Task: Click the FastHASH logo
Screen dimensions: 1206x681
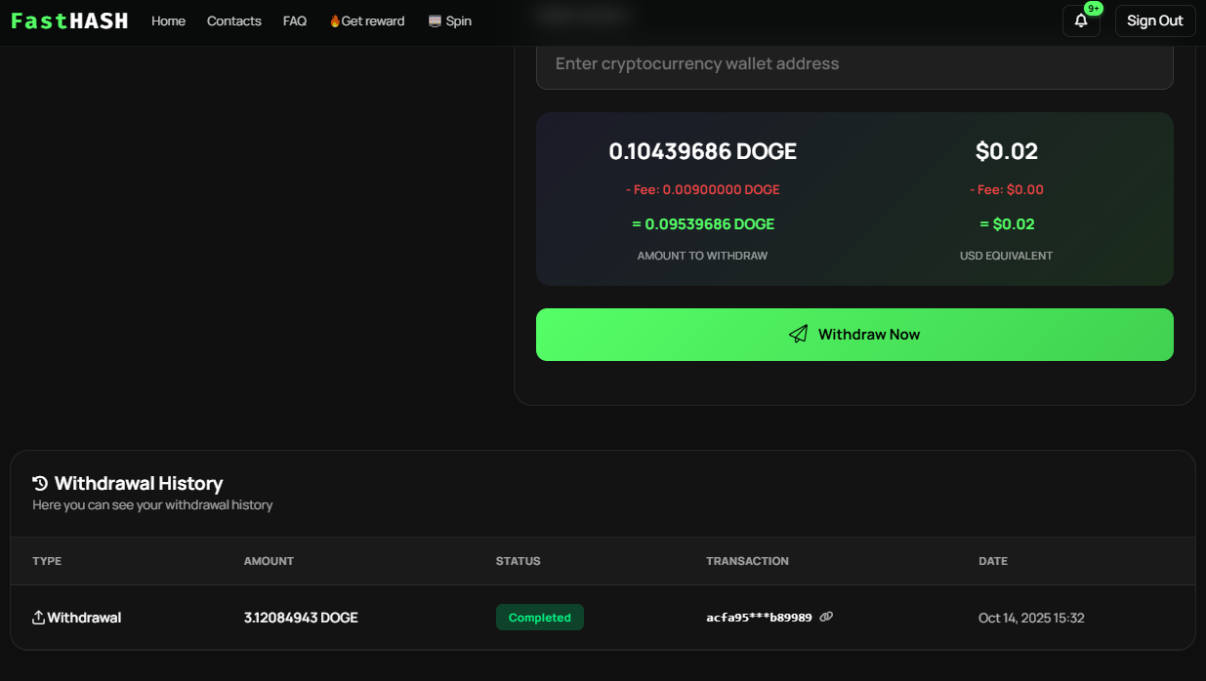Action: (x=69, y=20)
